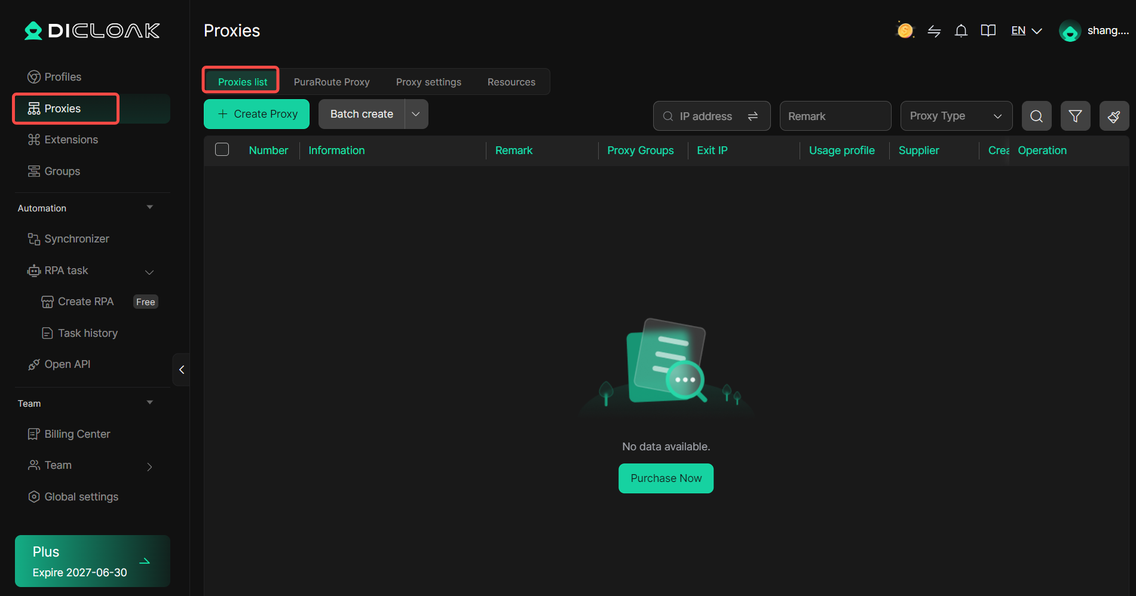Switch to the Proxies list tab
This screenshot has height=596, width=1136.
(243, 82)
